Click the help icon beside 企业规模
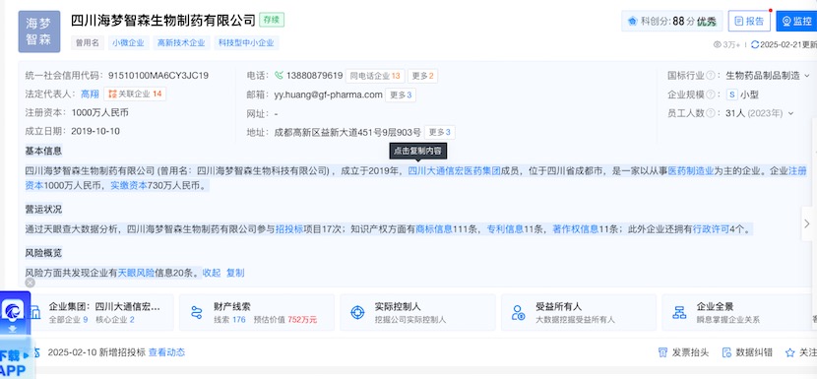The height and width of the screenshot is (379, 817). click(710, 95)
